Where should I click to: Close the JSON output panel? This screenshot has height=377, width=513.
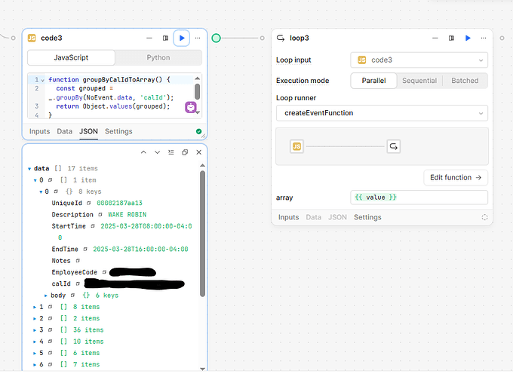tap(199, 152)
